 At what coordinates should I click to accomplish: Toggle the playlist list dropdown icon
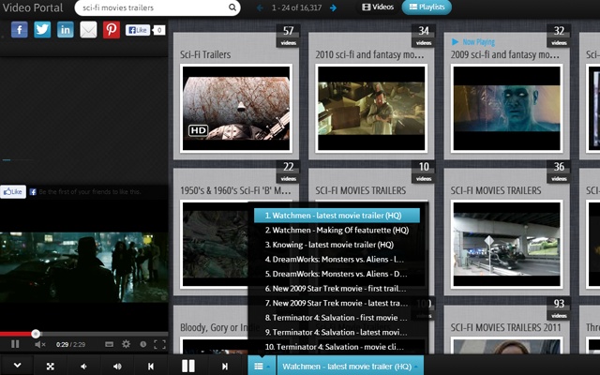[262, 366]
